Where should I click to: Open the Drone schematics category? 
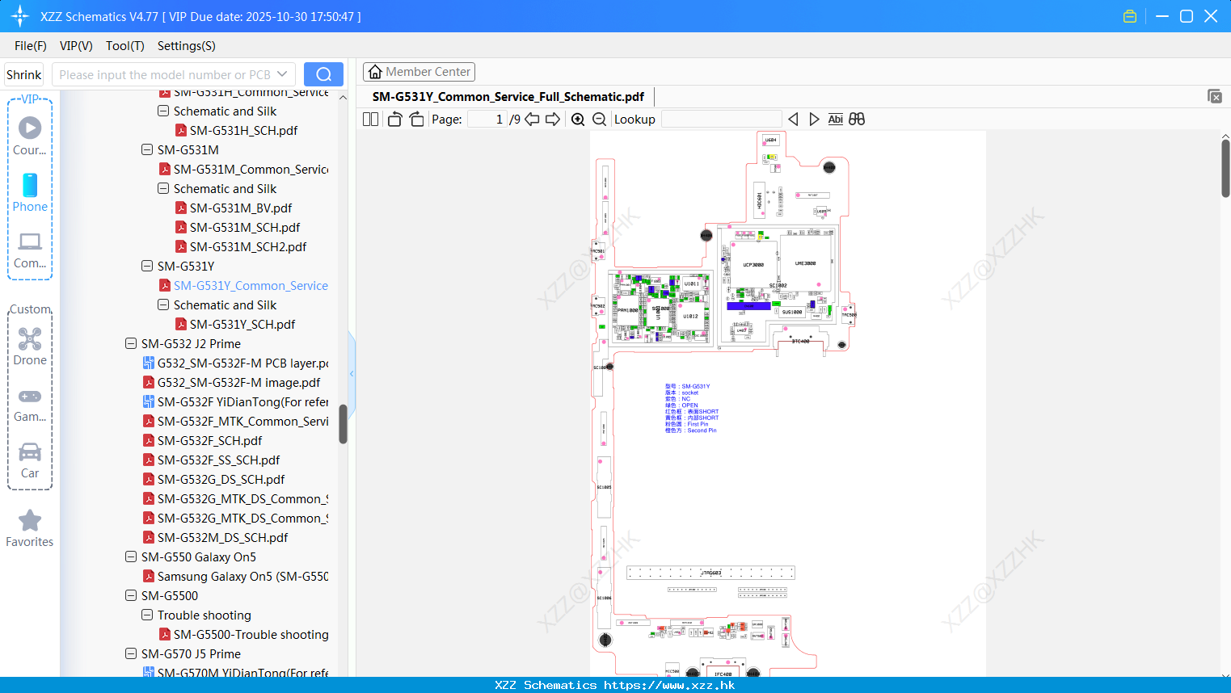point(30,346)
